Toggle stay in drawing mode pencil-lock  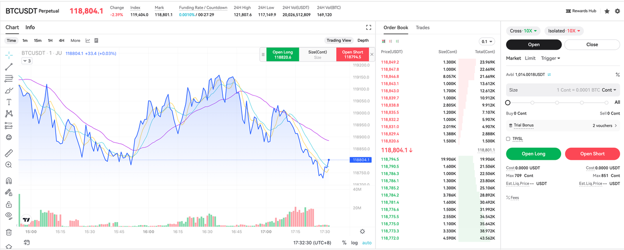9,193
